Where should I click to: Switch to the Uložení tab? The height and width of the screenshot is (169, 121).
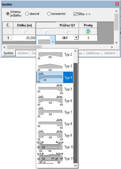pos(23,53)
